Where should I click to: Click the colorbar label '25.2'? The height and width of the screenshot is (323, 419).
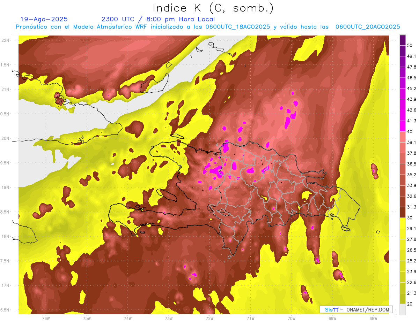click(x=412, y=261)
